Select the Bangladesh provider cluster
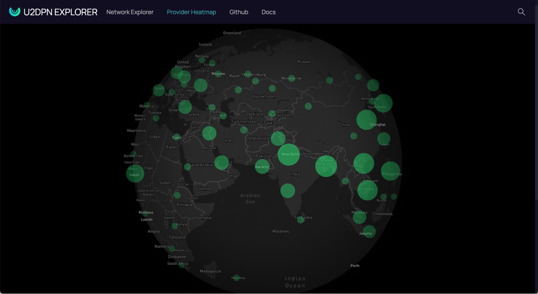Viewport: 538px width, 294px height. pos(326,166)
